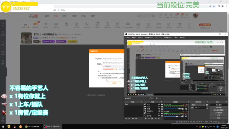Open the Douyu 分类 dropdown
The image size is (229, 129).
(64, 16)
